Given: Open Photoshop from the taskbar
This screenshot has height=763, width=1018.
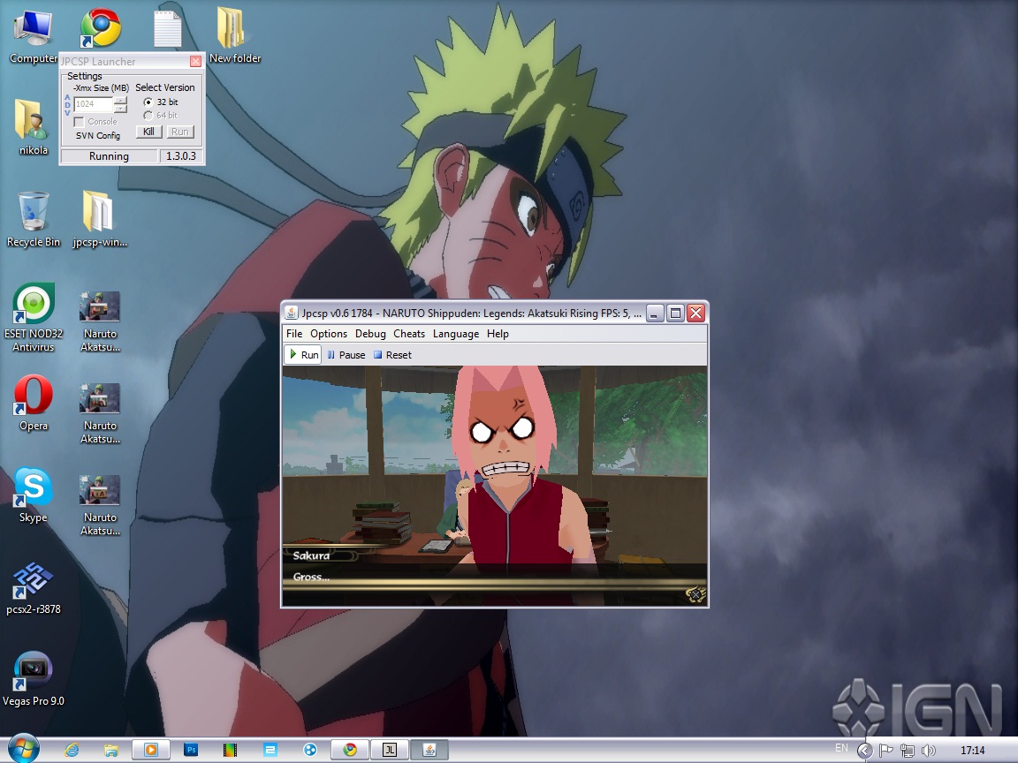Looking at the screenshot, I should pyautogui.click(x=191, y=750).
